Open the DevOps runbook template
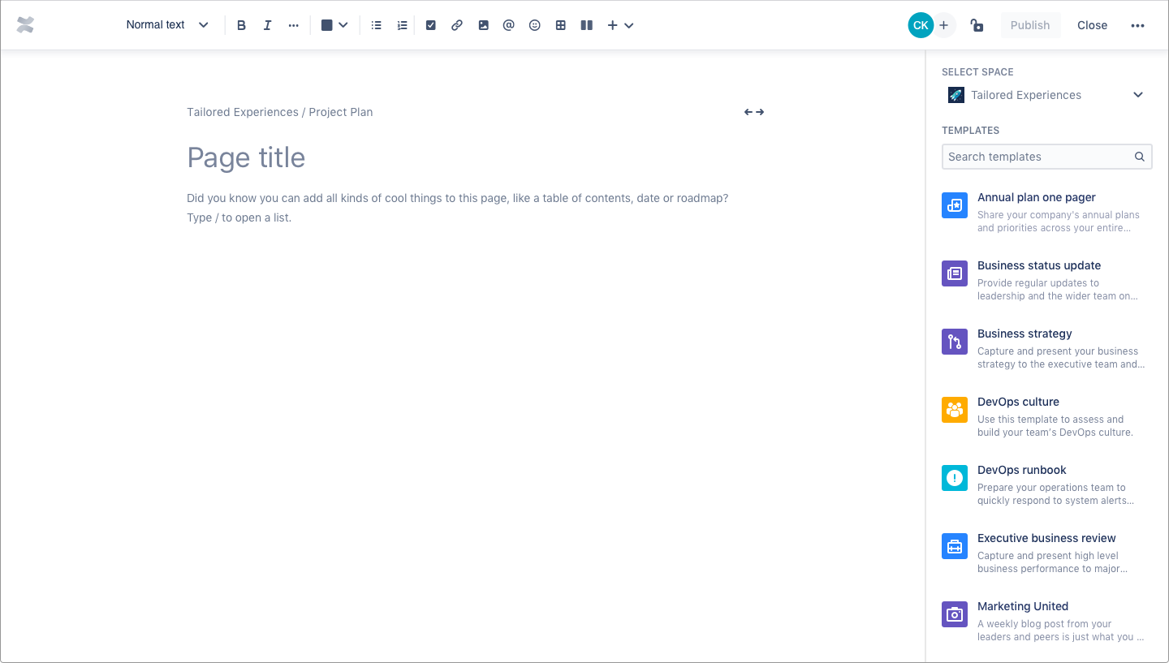The width and height of the screenshot is (1169, 663). [1021, 470]
